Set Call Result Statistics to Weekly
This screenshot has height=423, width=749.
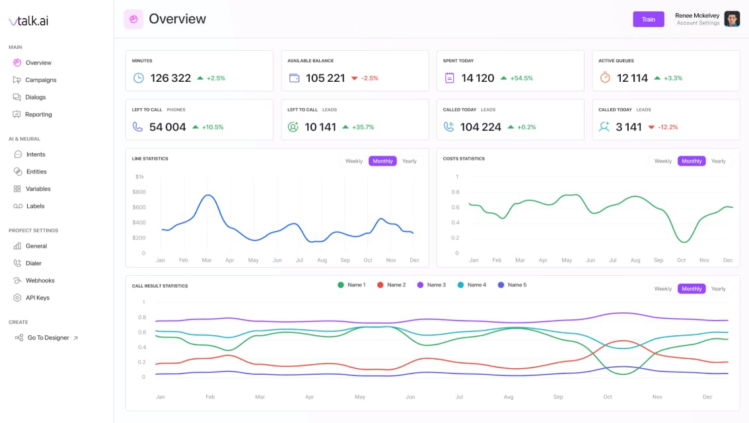click(x=662, y=289)
